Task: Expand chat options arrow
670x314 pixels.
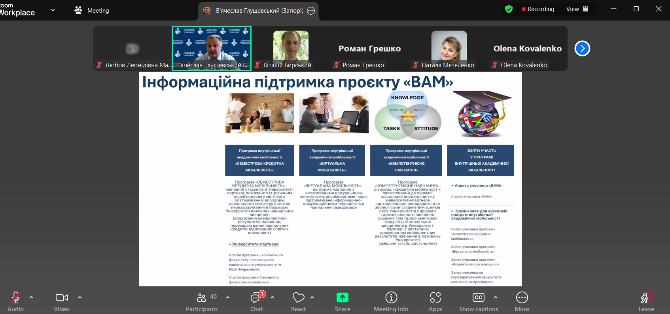Action: (273, 297)
